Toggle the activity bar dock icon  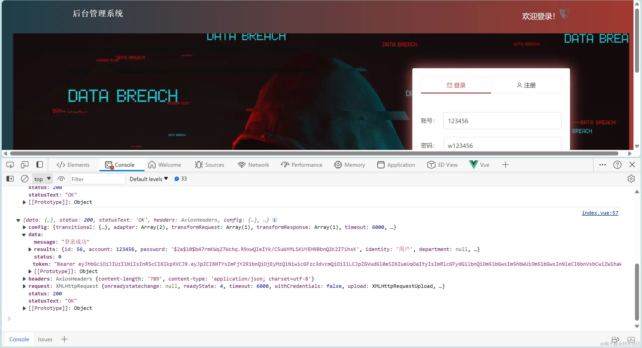tap(40, 165)
